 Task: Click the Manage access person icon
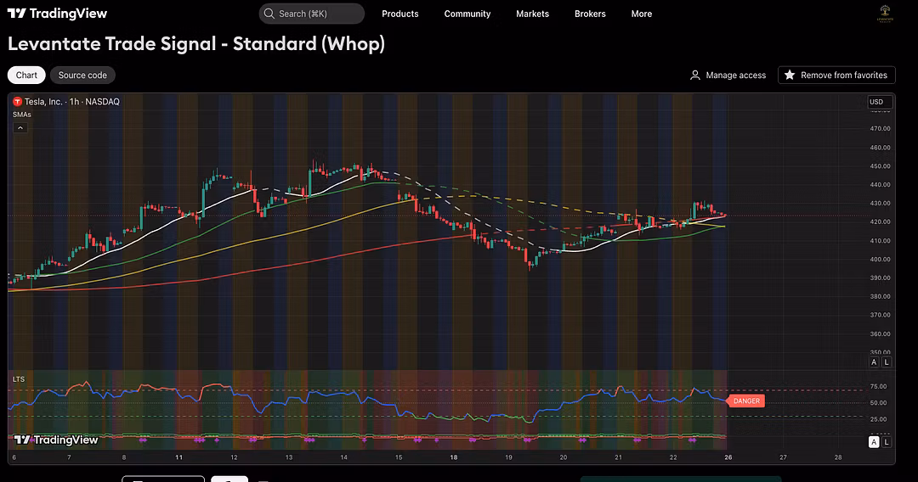(x=695, y=75)
